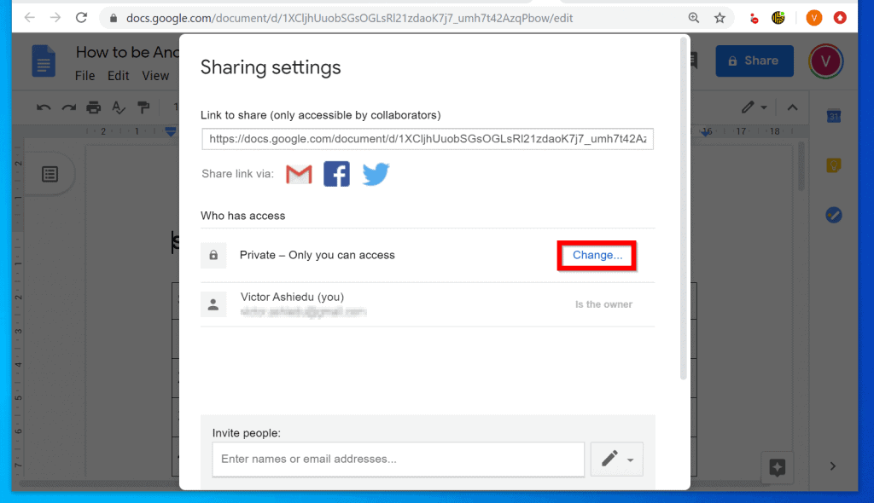Click the browser Back arrow
Viewport: 874px width, 503px height.
30,18
